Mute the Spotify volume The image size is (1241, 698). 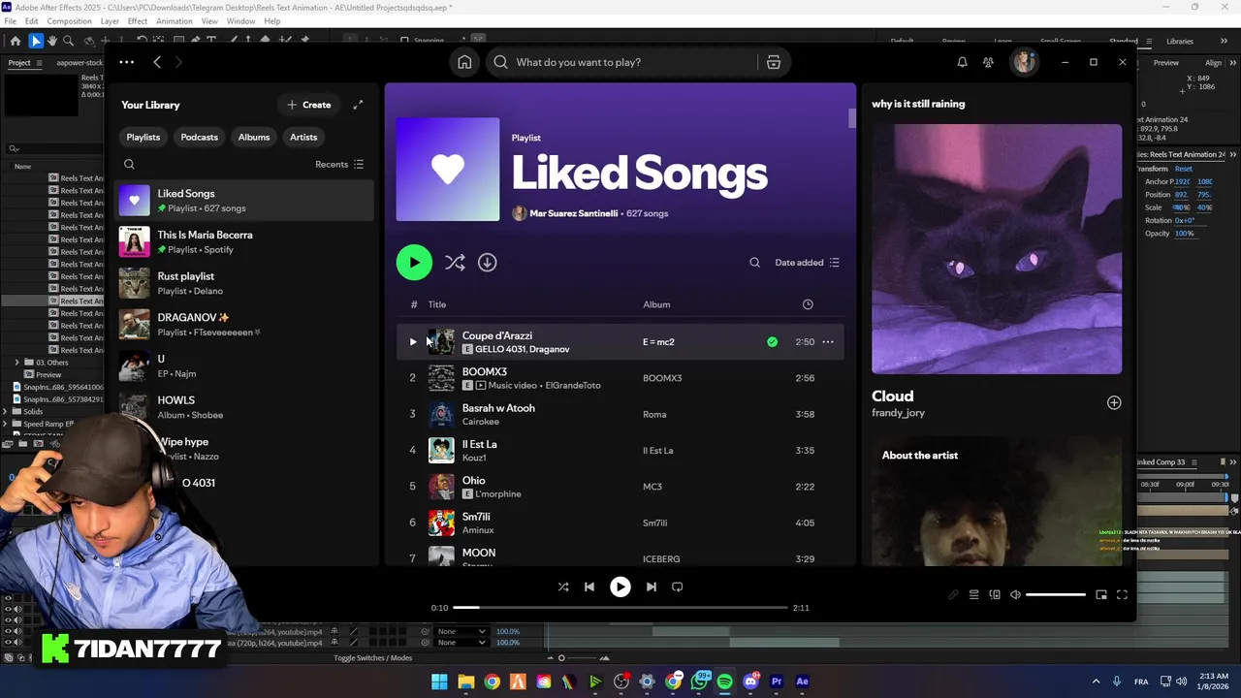pos(1015,595)
